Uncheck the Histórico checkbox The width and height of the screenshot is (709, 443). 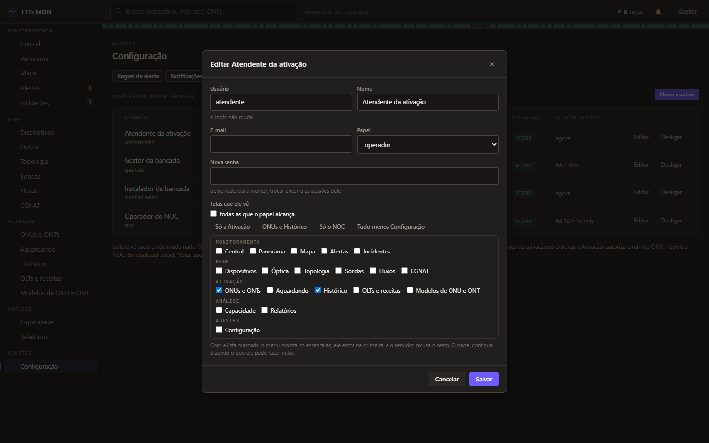pyautogui.click(x=318, y=290)
